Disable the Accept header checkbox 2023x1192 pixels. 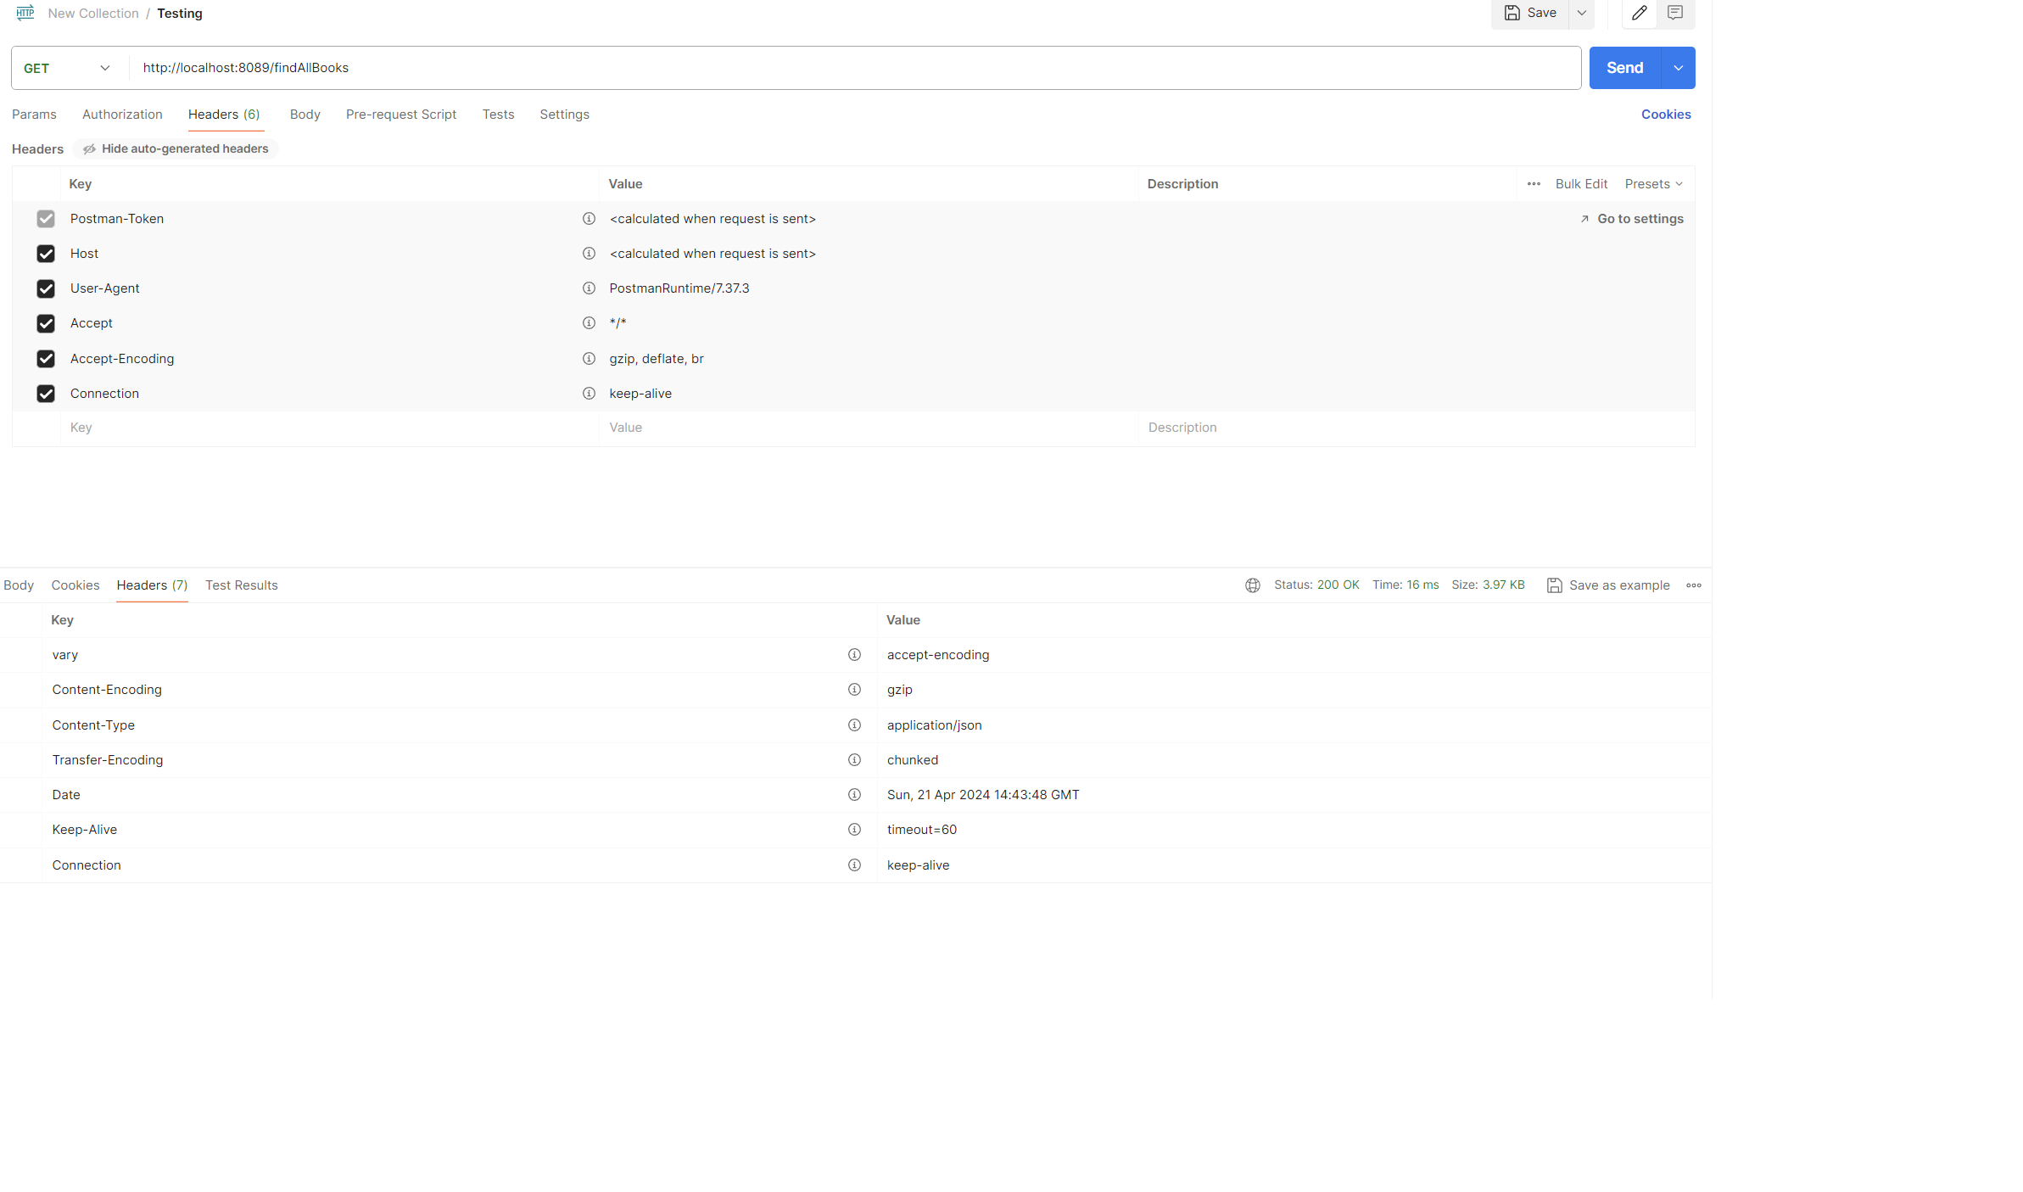(46, 323)
